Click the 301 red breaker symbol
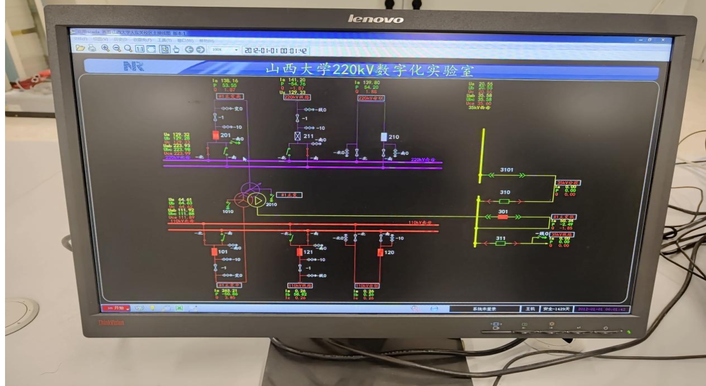The height and width of the screenshot is (386, 706). click(502, 218)
